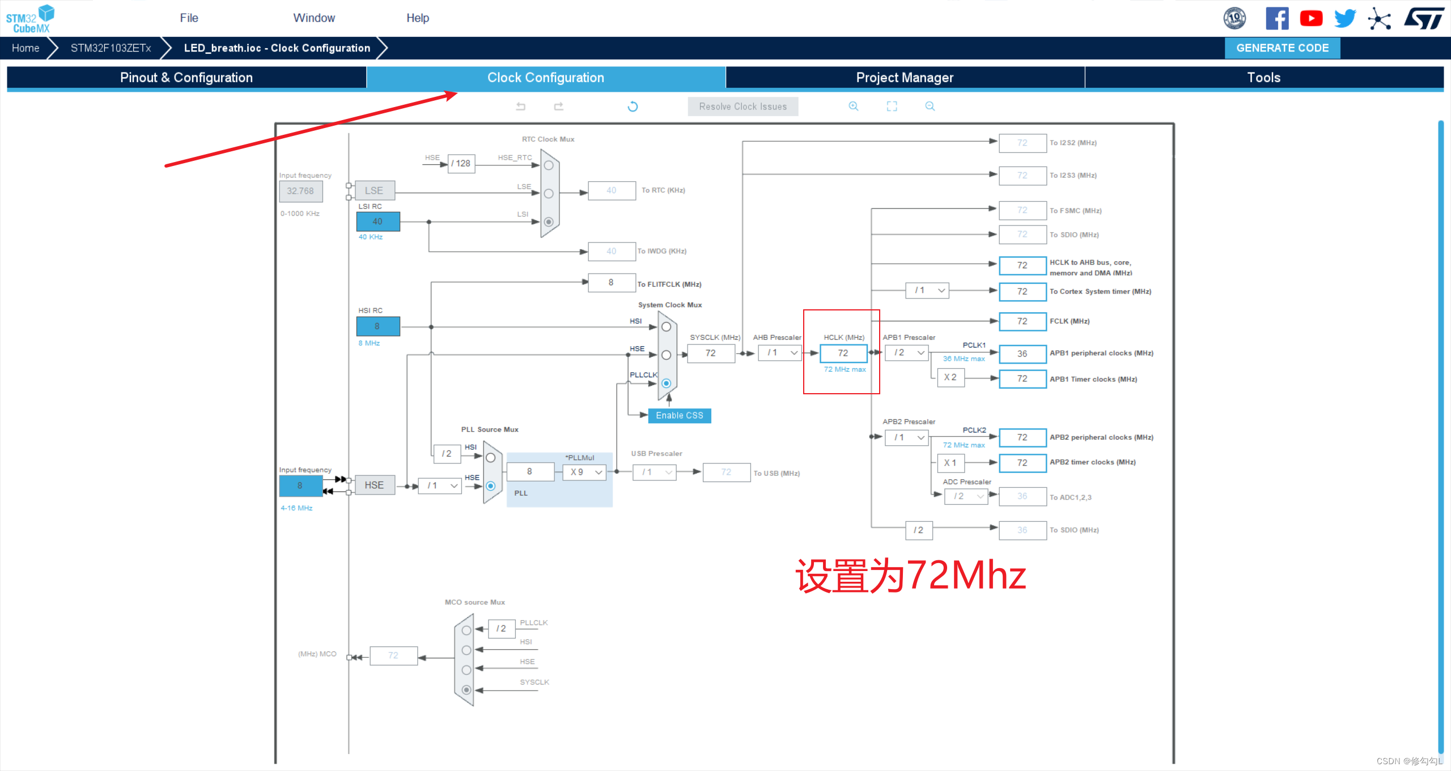
Task: Click the Enable CSS button
Action: pyautogui.click(x=679, y=415)
